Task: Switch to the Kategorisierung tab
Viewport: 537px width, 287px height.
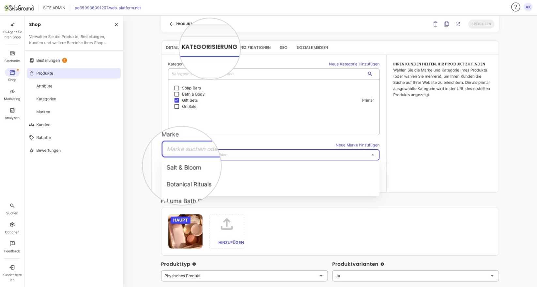Action: click(x=209, y=47)
